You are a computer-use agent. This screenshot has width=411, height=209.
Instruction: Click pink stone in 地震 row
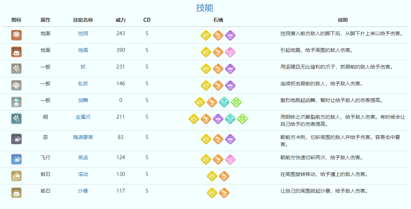click(x=230, y=52)
